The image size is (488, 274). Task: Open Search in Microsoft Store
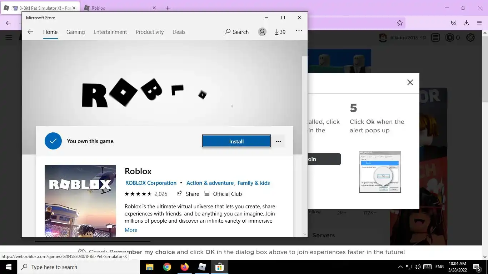[236, 32]
